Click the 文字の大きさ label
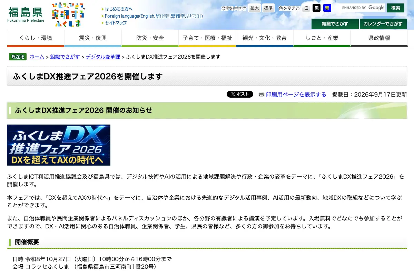The width and height of the screenshot is (414, 276). point(234,8)
